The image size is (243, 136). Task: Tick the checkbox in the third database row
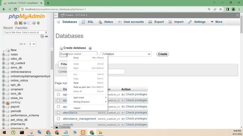(58, 107)
